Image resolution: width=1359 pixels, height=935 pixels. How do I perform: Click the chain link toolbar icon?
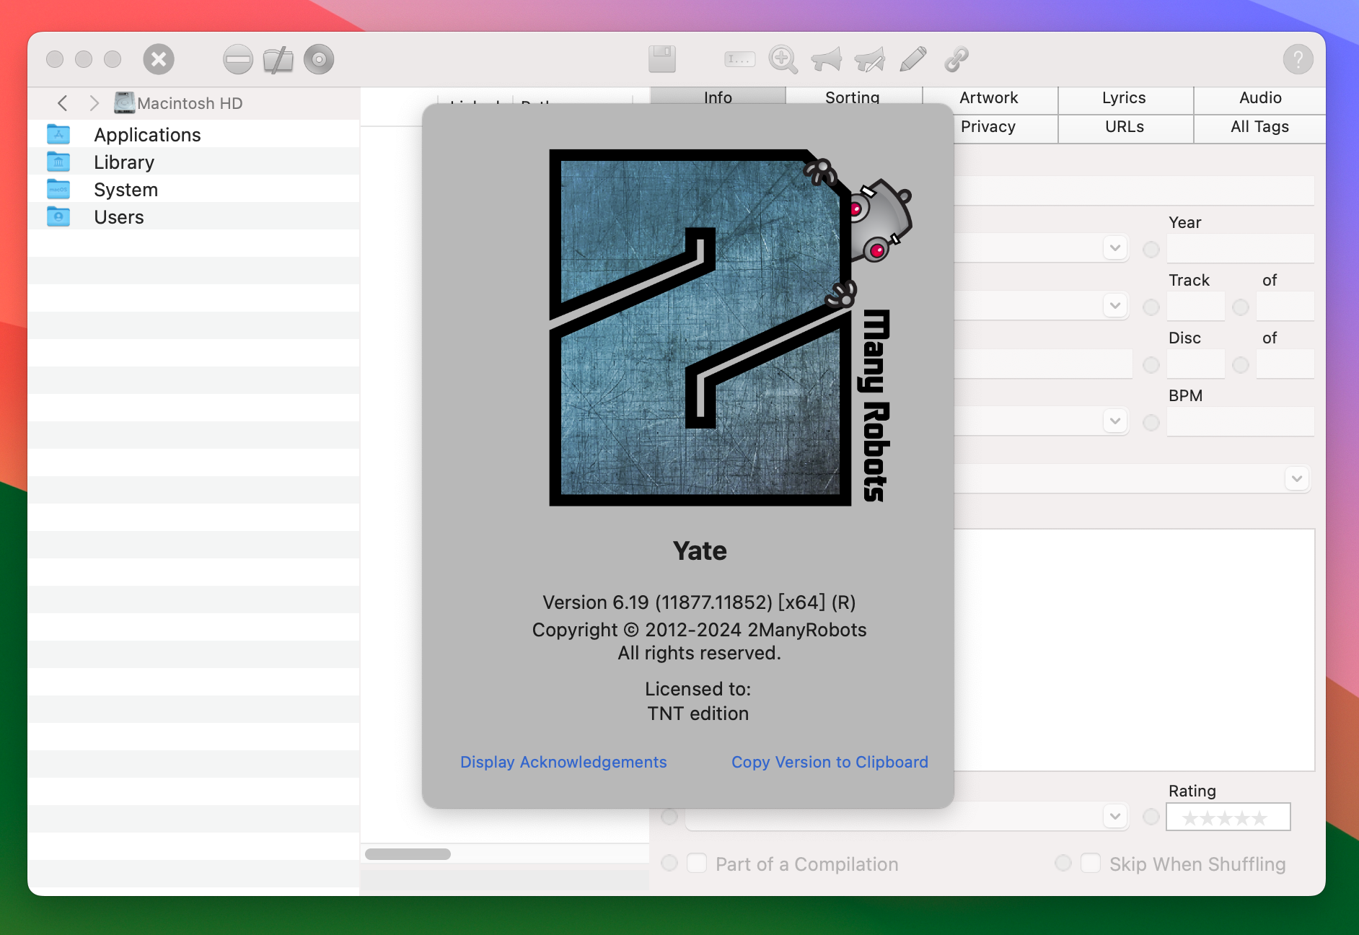pyautogui.click(x=956, y=59)
